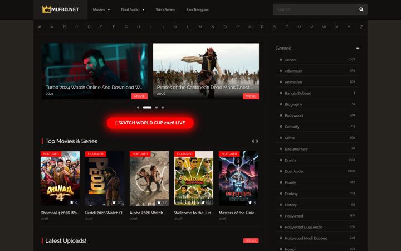The image size is (401, 251).
Task: Click the star rating on Alpha poster
Action: (x=162, y=202)
